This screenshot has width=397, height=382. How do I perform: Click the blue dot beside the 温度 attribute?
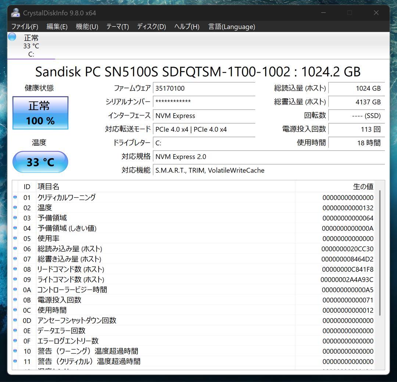[15, 208]
